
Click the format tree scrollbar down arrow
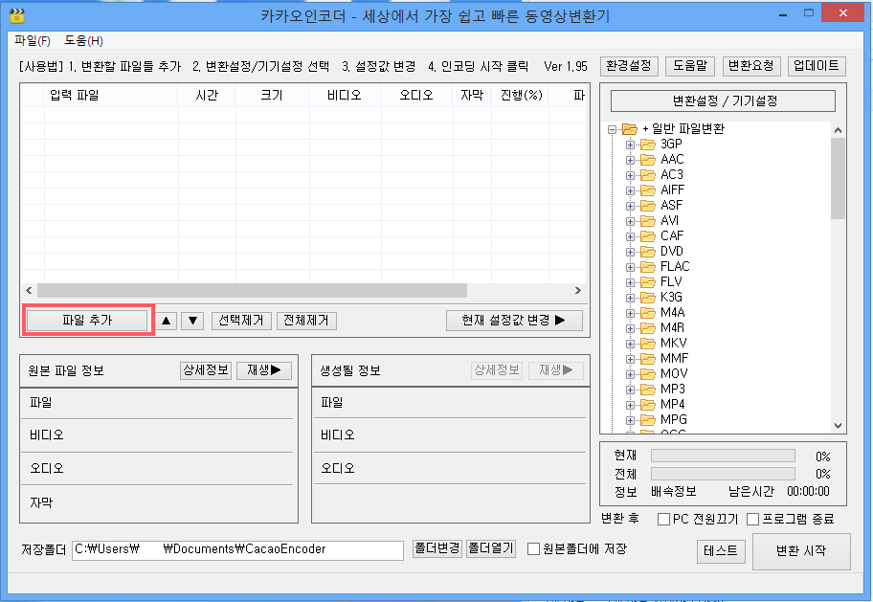pos(838,426)
